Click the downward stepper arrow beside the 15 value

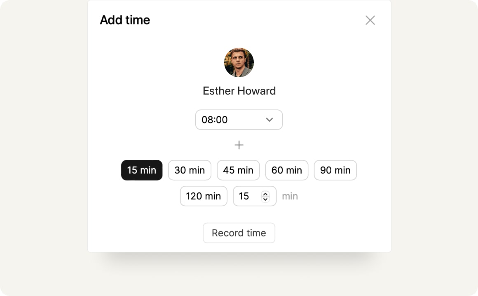(x=266, y=198)
